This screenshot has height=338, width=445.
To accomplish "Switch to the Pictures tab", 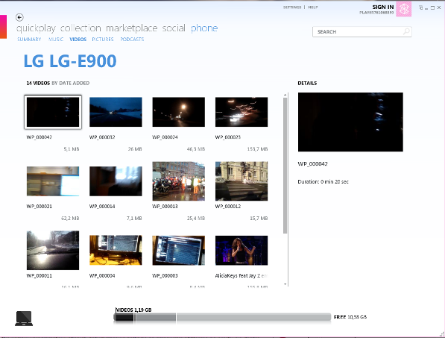I will (103, 40).
